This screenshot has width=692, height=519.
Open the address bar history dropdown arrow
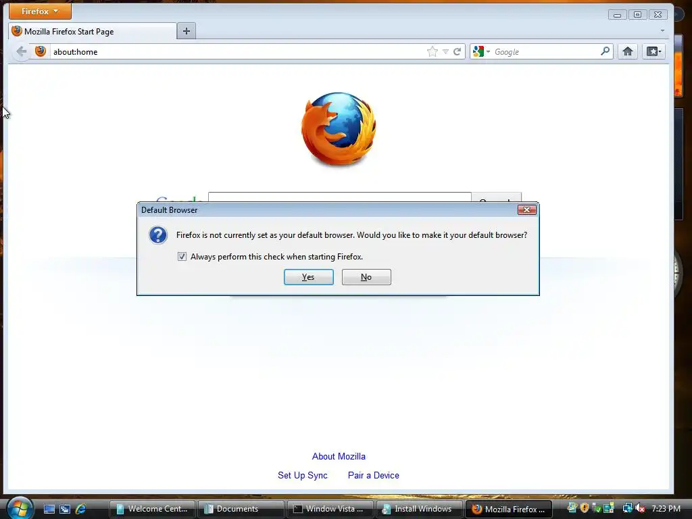[x=445, y=51]
